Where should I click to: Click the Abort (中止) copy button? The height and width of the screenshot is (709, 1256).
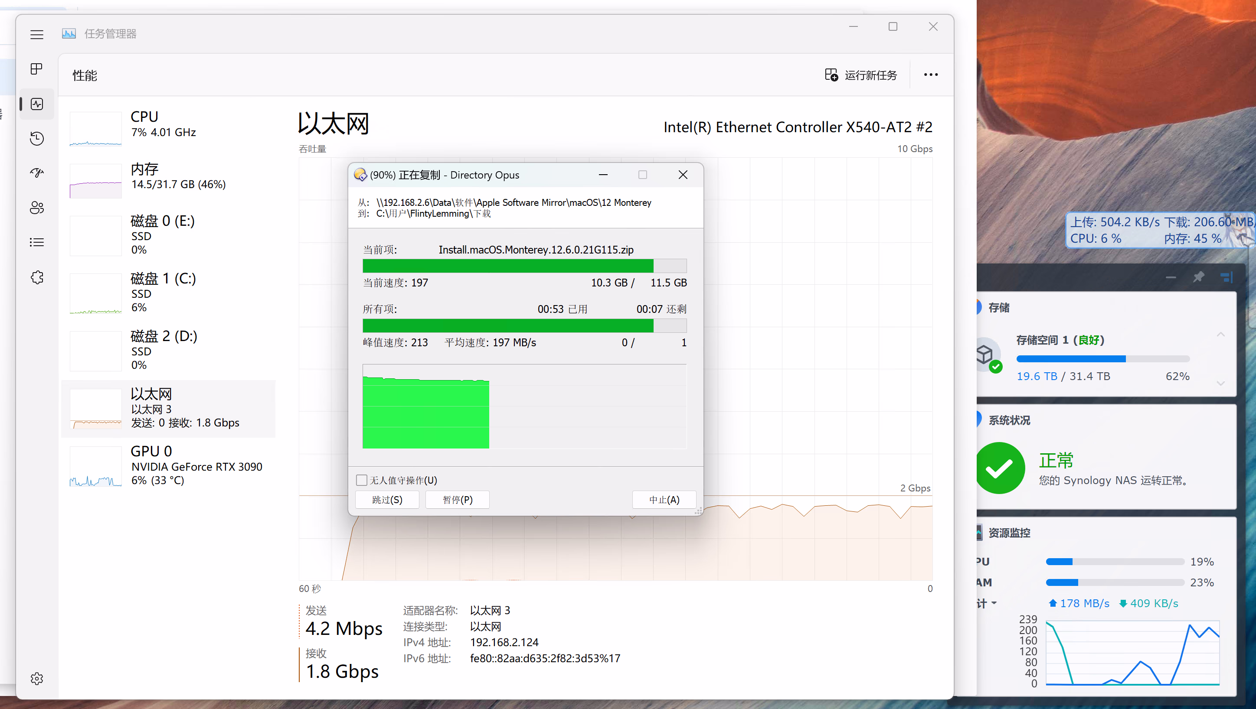pos(664,500)
